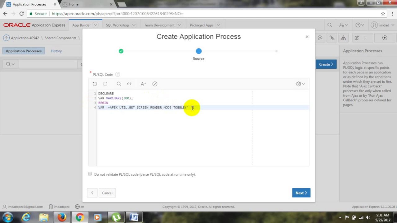Enable Do not validate PL/SQL code checkbox
The height and width of the screenshot is (223, 397).
[90, 174]
